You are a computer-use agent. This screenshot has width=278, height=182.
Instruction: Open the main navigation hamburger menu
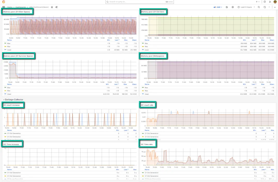tap(3, 7)
